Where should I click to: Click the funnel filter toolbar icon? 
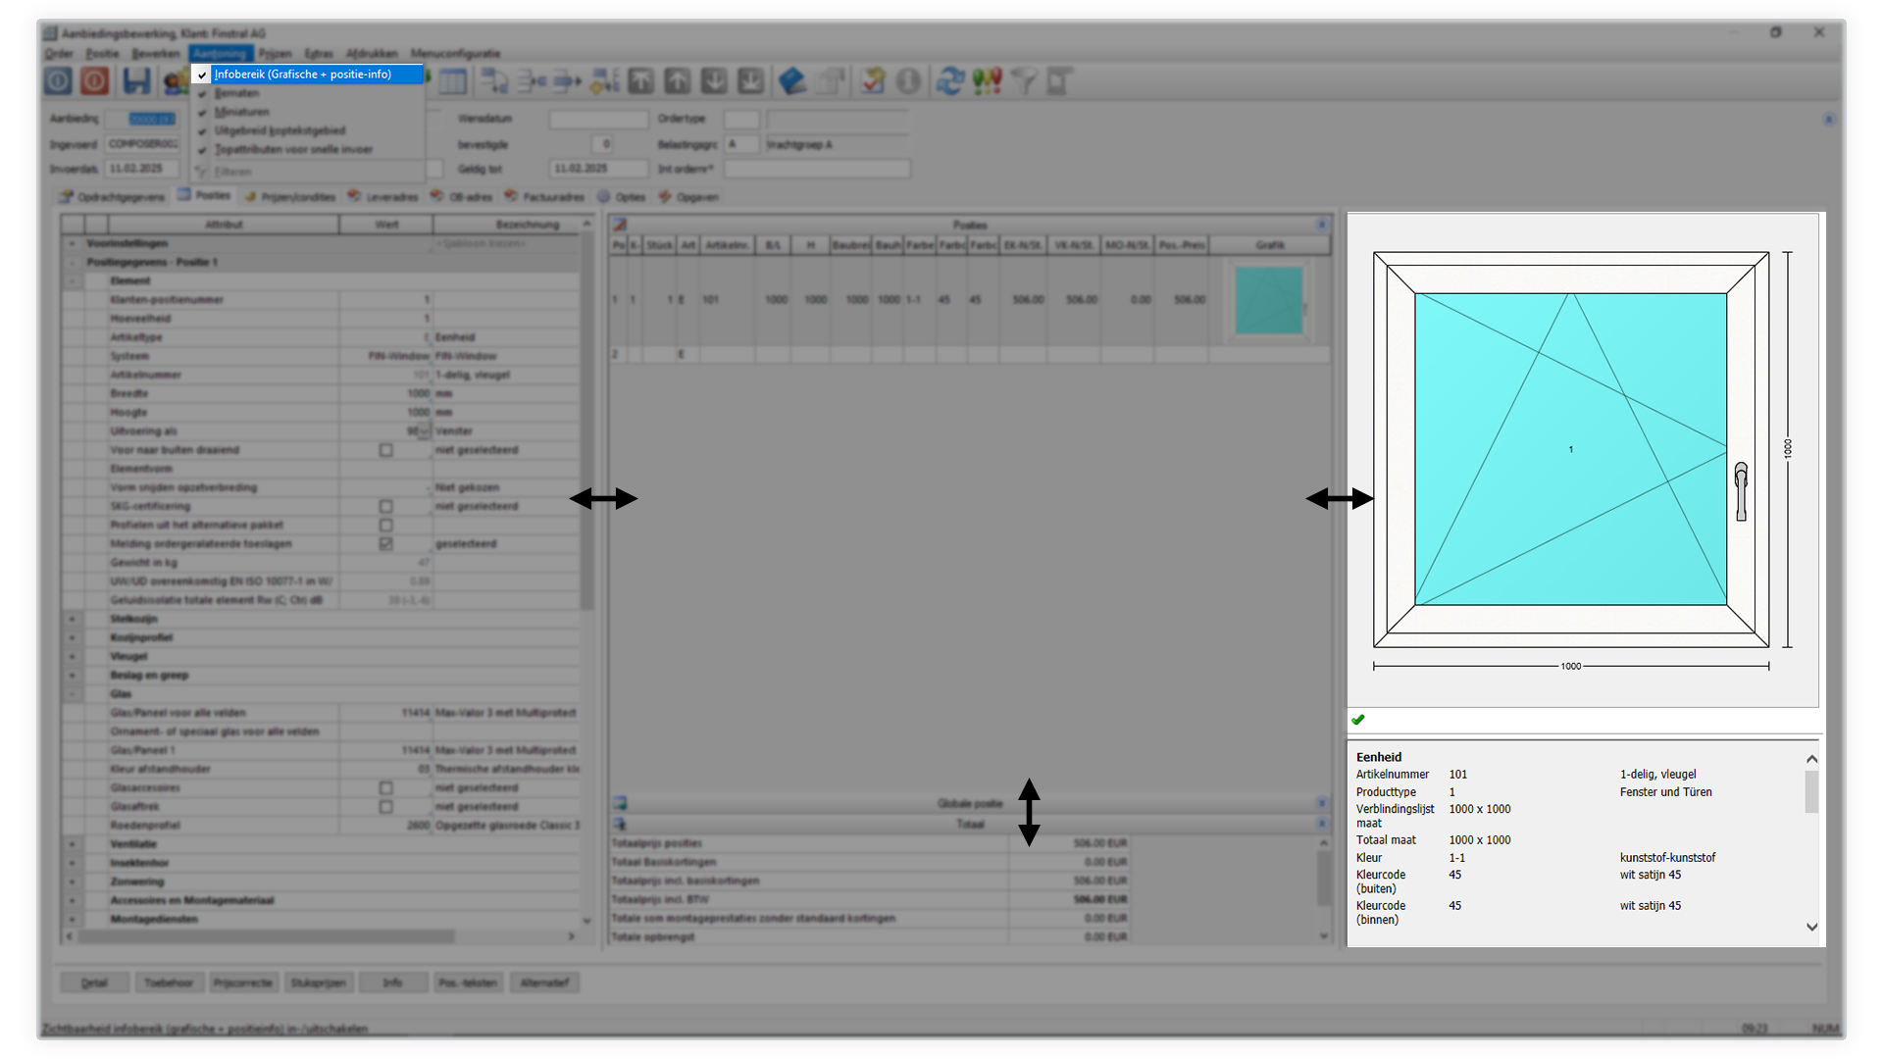pos(1024,80)
